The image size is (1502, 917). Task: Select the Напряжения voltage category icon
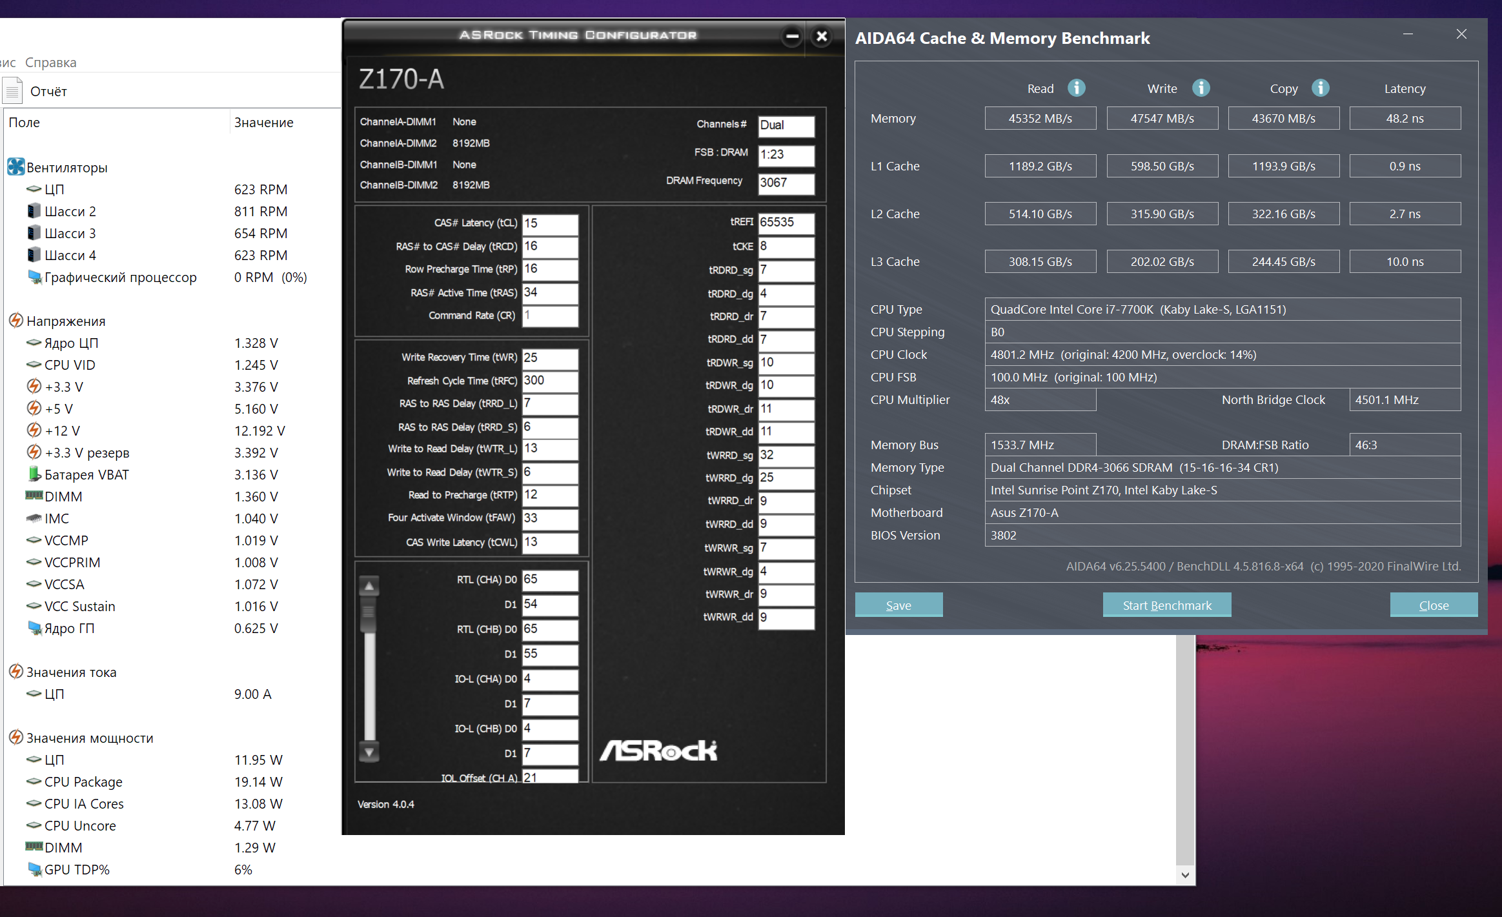(15, 321)
